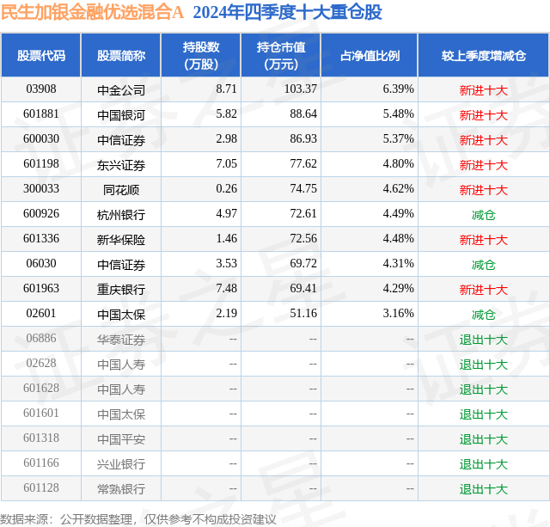Select the 华泰证券 exited stock name
550x527 pixels.
pyautogui.click(x=121, y=339)
